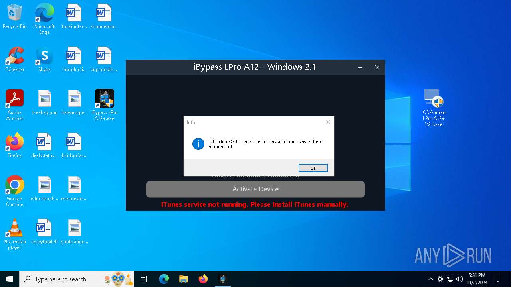Click OK in the Info dialog

pyautogui.click(x=313, y=168)
